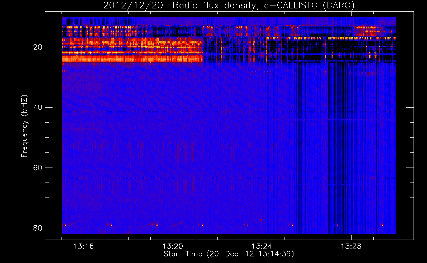Image resolution: width=427 pixels, height=263 pixels.
Task: Click the 13:20 time tick label
Action: click(x=173, y=246)
